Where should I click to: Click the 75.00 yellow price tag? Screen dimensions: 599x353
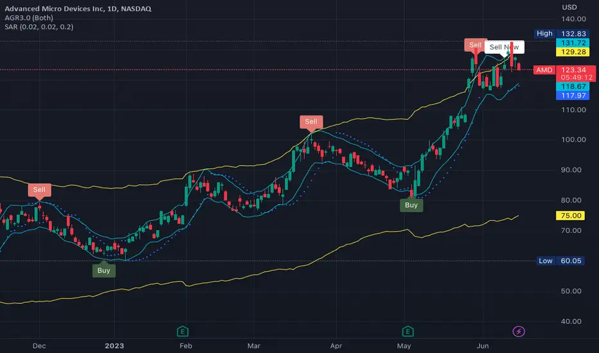571,216
